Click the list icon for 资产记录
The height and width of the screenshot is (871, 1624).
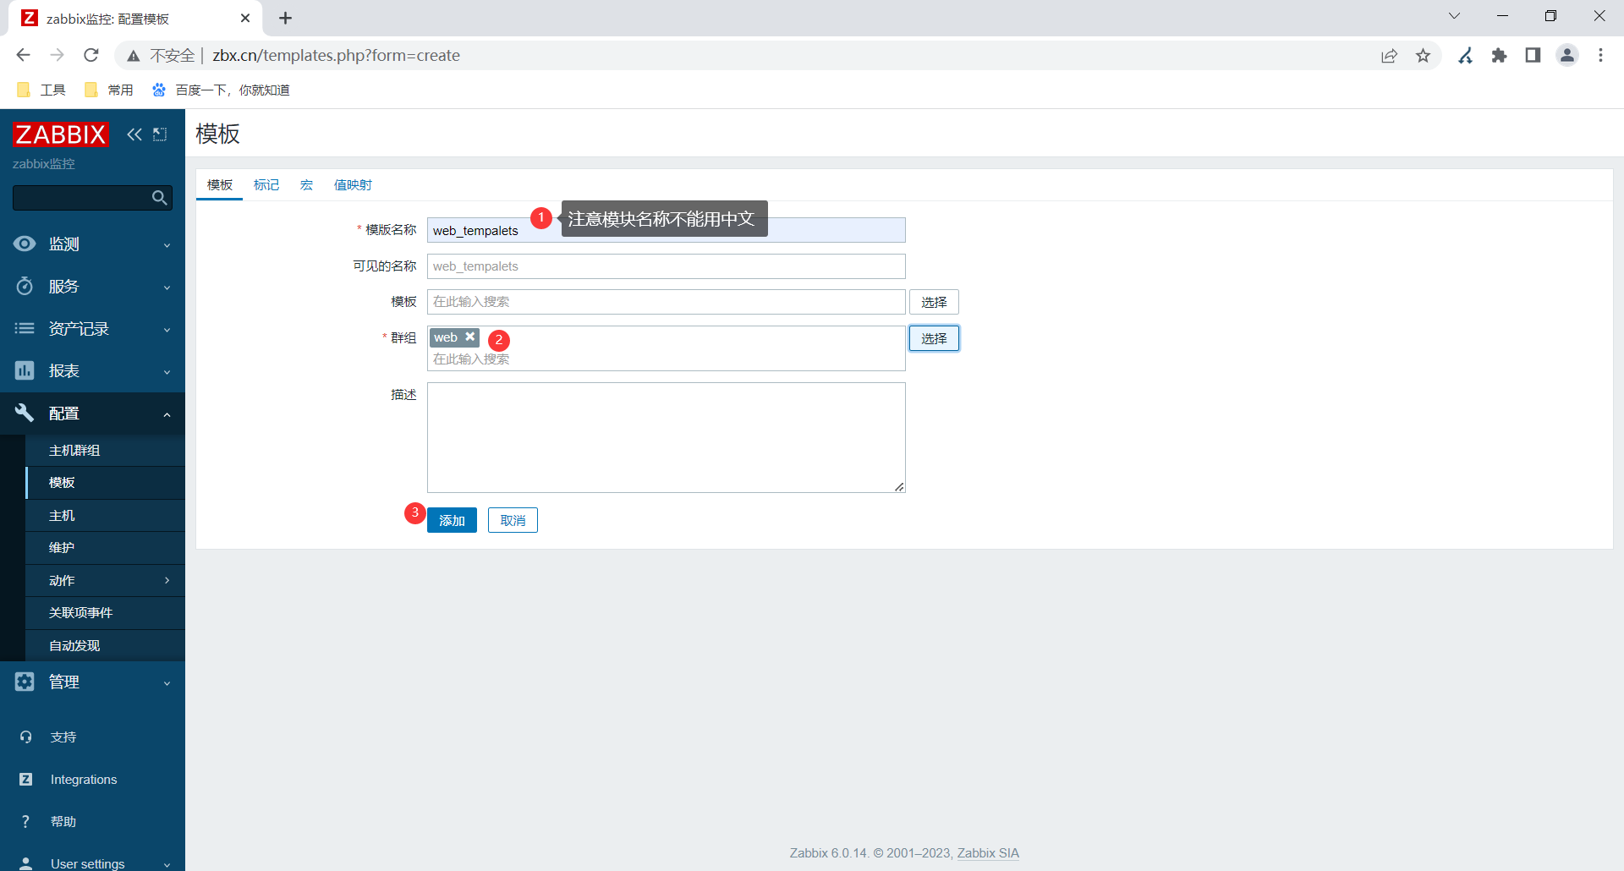point(25,328)
